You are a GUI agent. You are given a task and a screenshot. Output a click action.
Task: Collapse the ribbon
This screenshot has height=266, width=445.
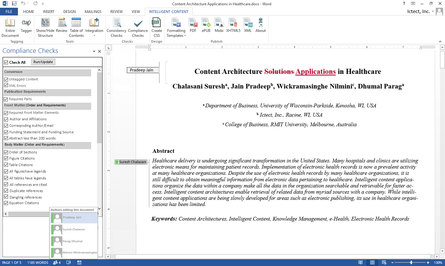click(440, 41)
